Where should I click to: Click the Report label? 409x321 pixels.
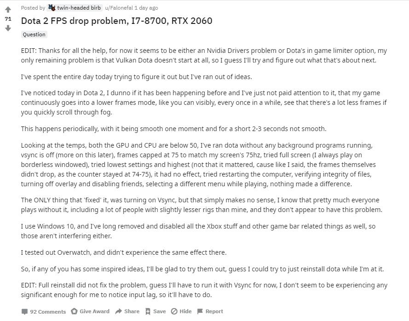point(214,311)
